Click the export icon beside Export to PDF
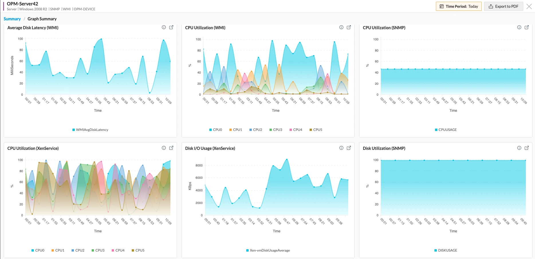The height and width of the screenshot is (259, 535). 491,6
